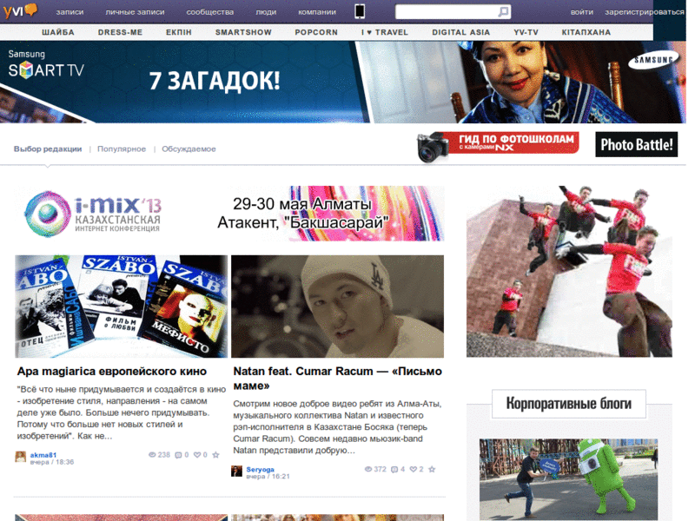Click the 'вчера / 18:36' timestamp
Screen dimensions: 695x521
click(52, 462)
